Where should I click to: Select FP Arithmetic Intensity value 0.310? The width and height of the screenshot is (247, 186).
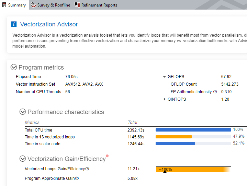pyautogui.click(x=226, y=92)
